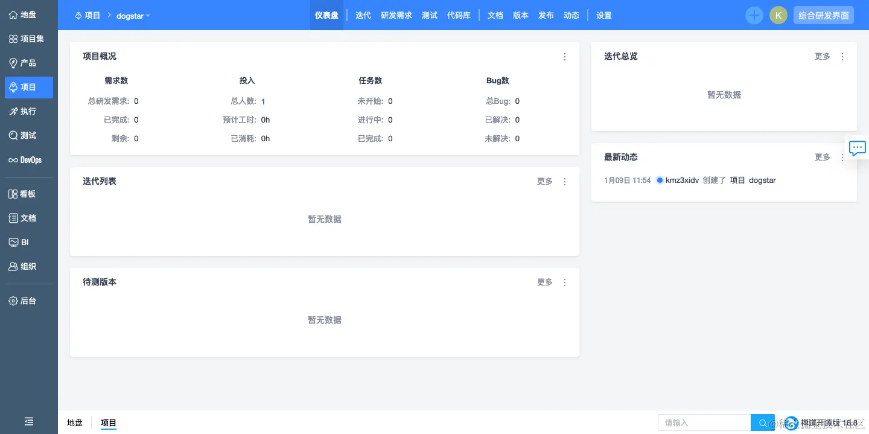Click 更多 in the 迭代列表 panel

[545, 182]
